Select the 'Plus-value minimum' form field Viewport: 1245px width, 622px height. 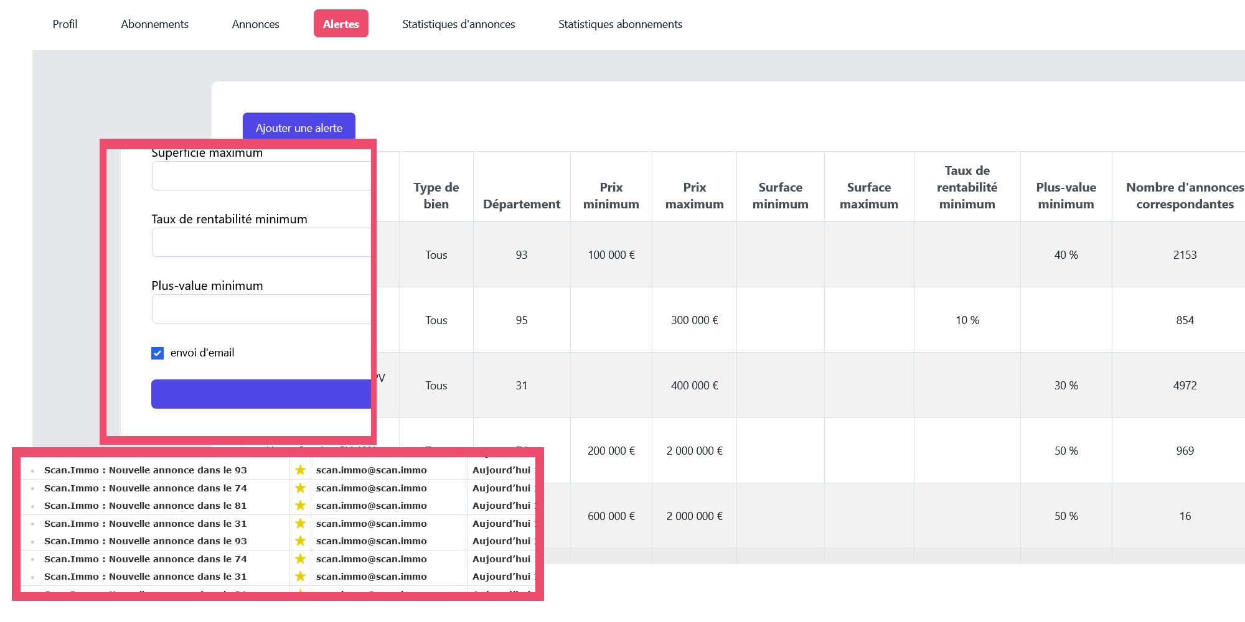tap(261, 309)
